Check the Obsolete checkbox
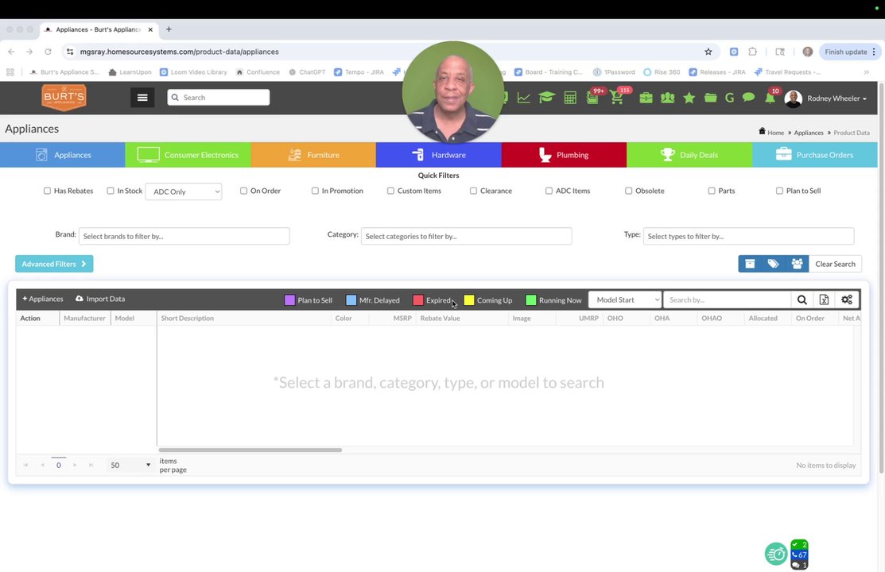 point(628,191)
